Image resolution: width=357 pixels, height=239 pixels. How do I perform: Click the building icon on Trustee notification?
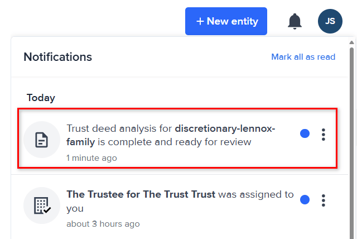[x=41, y=205]
